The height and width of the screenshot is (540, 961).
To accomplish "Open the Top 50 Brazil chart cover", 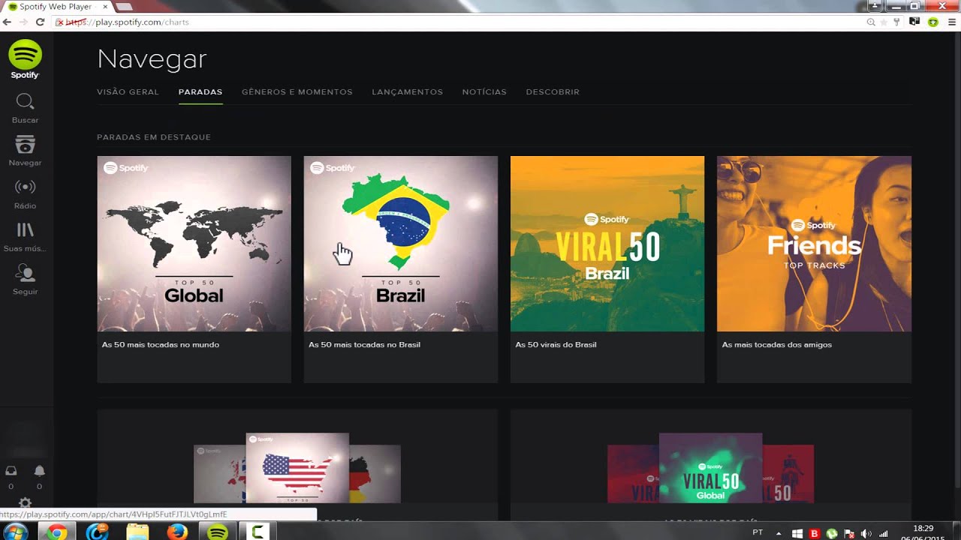I will [400, 244].
